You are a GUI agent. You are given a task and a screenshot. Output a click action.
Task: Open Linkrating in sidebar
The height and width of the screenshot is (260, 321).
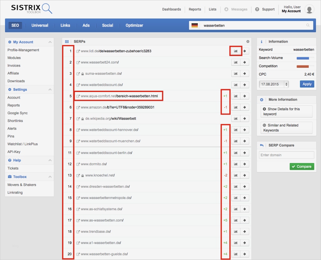click(x=15, y=192)
